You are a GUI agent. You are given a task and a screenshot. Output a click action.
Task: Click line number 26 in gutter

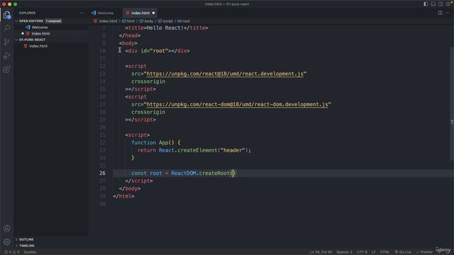click(x=102, y=173)
